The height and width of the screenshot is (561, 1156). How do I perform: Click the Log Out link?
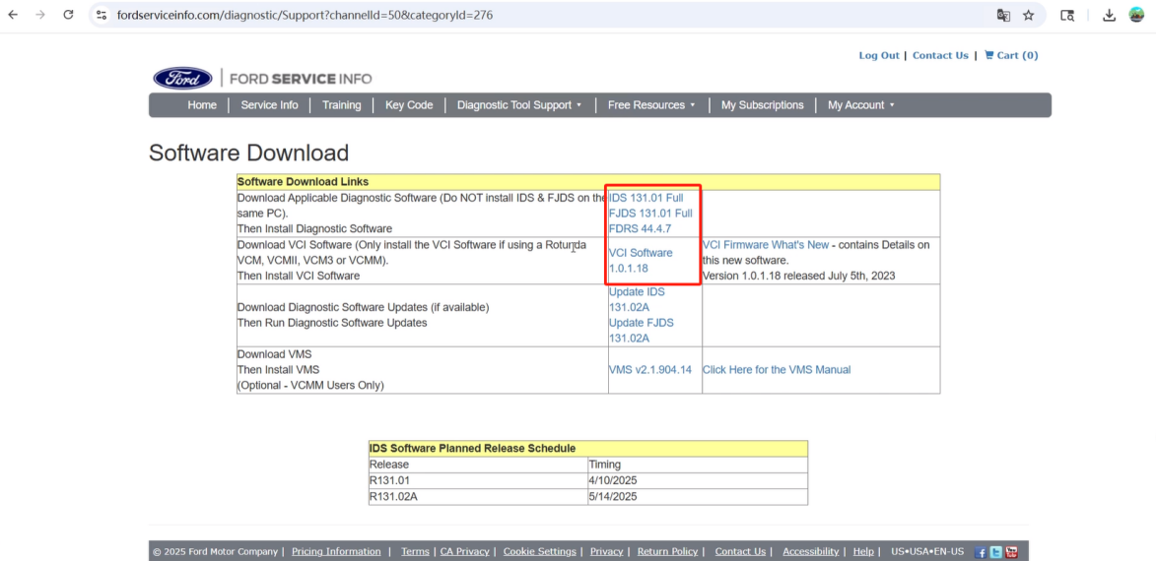coord(879,56)
